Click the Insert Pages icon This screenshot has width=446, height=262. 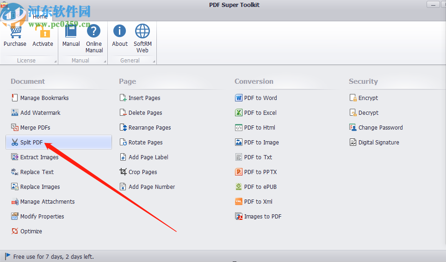(123, 98)
